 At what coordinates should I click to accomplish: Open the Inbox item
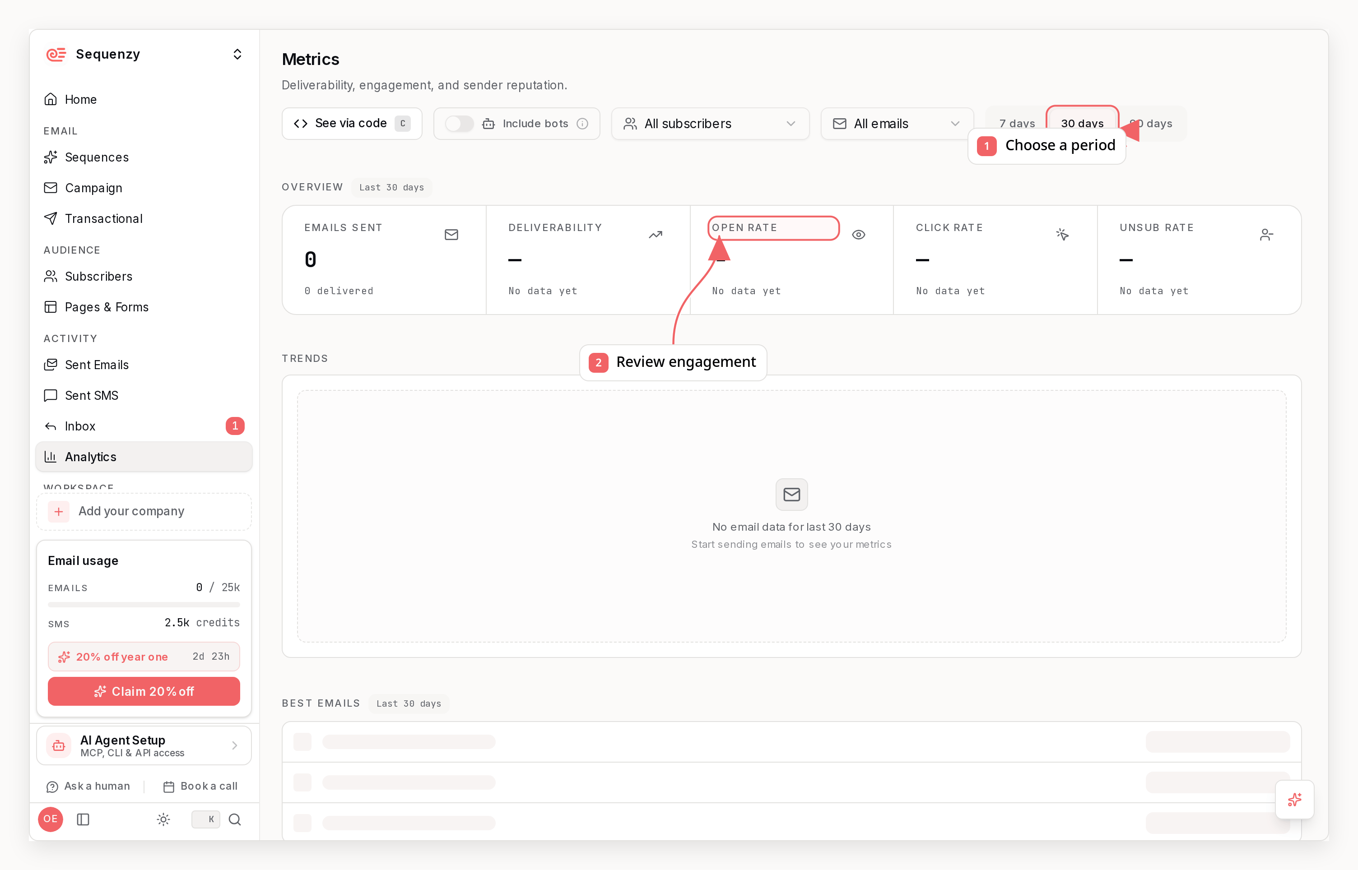[x=144, y=426]
